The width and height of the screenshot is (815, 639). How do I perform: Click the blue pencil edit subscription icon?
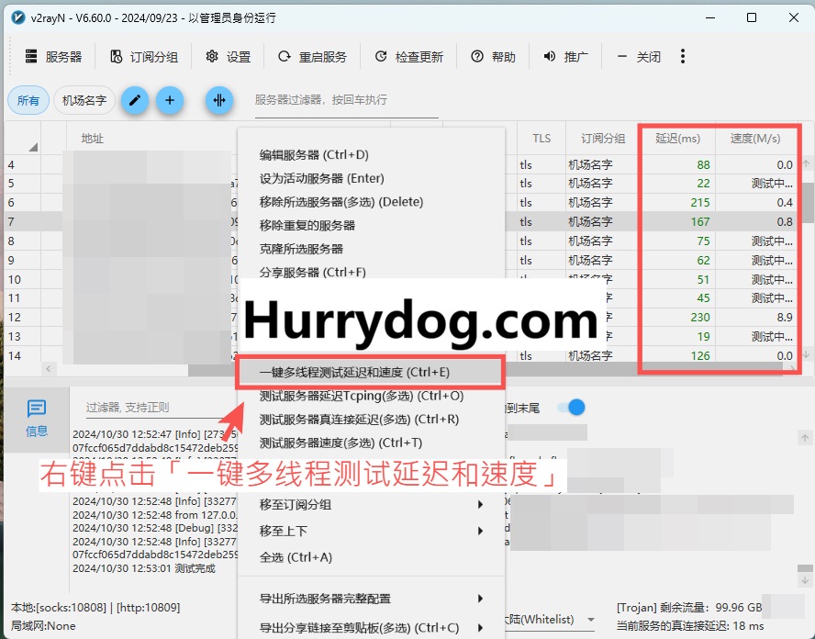tap(136, 100)
